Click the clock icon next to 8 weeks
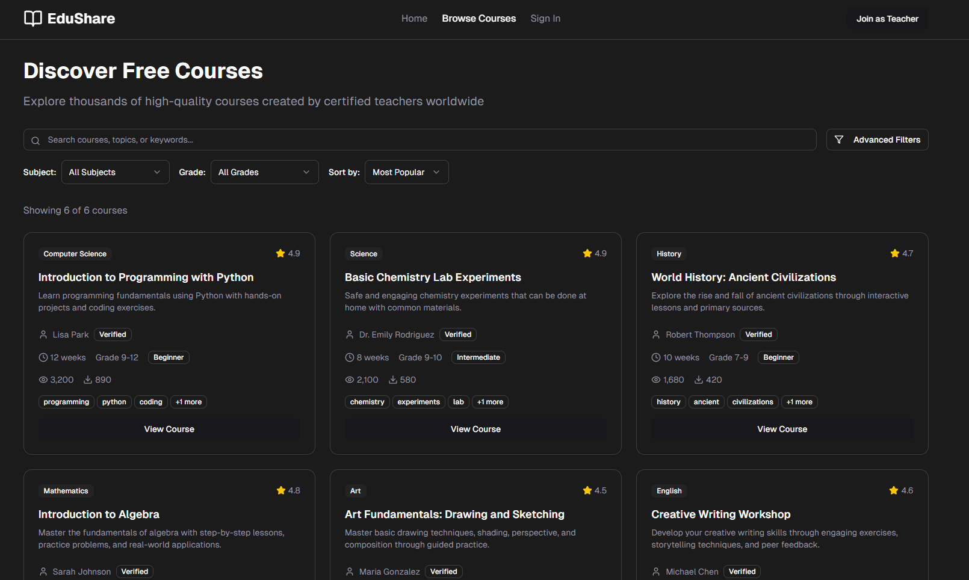Screen dimensions: 969x580 point(350,357)
